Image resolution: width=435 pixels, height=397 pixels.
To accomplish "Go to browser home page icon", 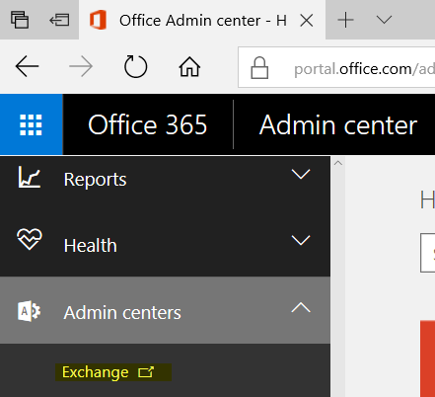I will 189,66.
